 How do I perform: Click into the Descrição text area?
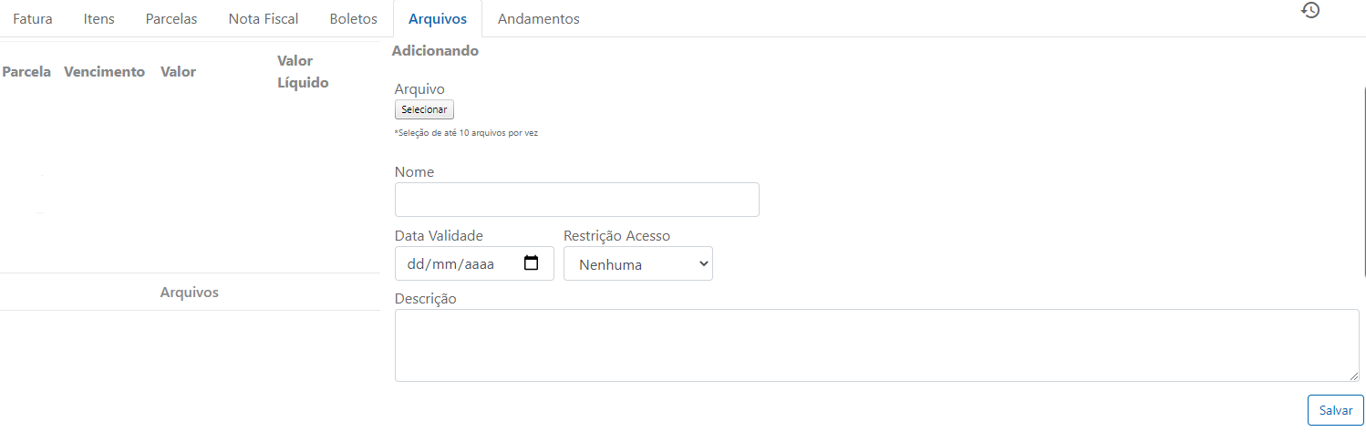click(x=877, y=345)
